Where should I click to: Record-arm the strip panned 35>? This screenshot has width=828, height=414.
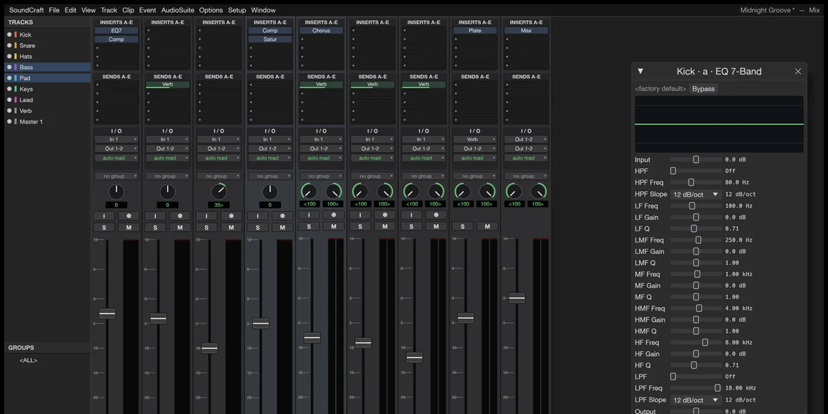[230, 216]
